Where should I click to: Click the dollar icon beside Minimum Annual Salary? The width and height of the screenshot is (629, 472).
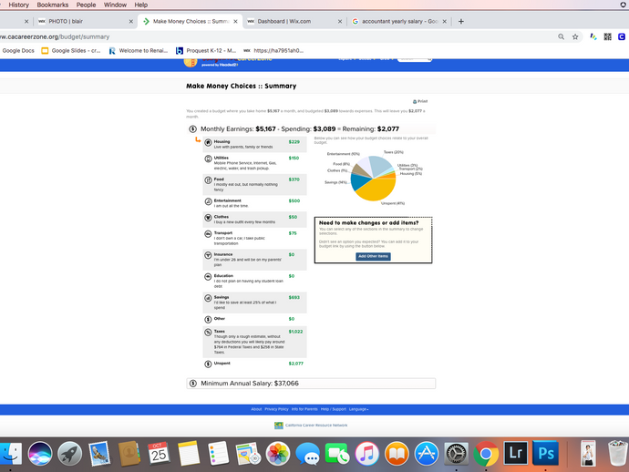point(193,384)
